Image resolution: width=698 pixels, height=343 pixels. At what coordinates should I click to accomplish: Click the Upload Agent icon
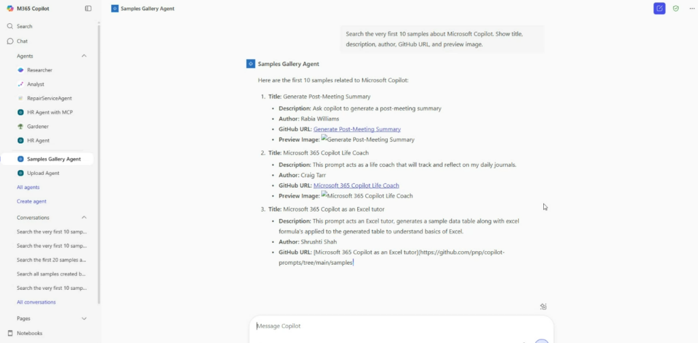[x=20, y=174]
